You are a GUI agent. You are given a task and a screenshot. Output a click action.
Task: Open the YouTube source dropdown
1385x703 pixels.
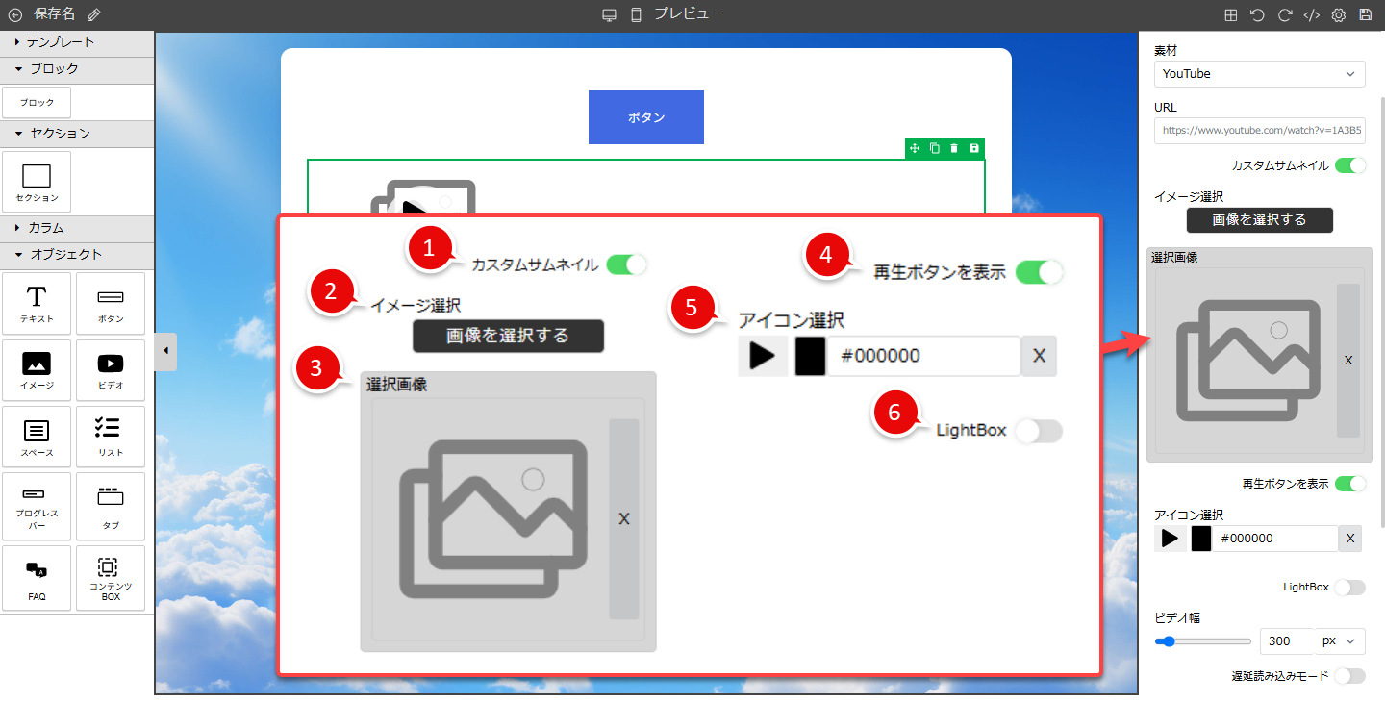coord(1259,74)
